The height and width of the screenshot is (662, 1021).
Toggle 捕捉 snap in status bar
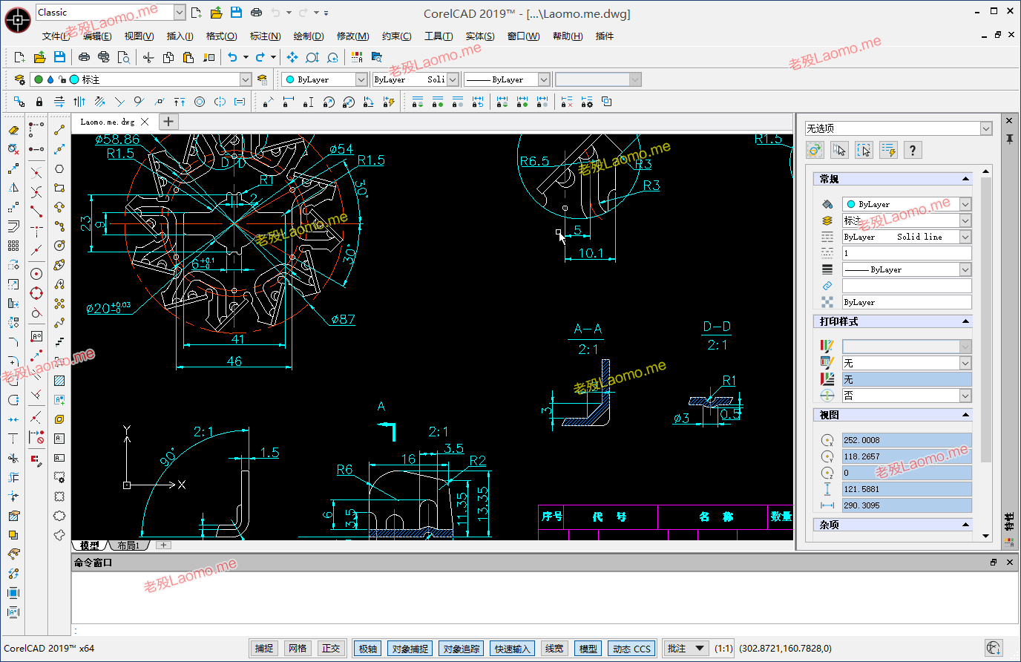264,649
